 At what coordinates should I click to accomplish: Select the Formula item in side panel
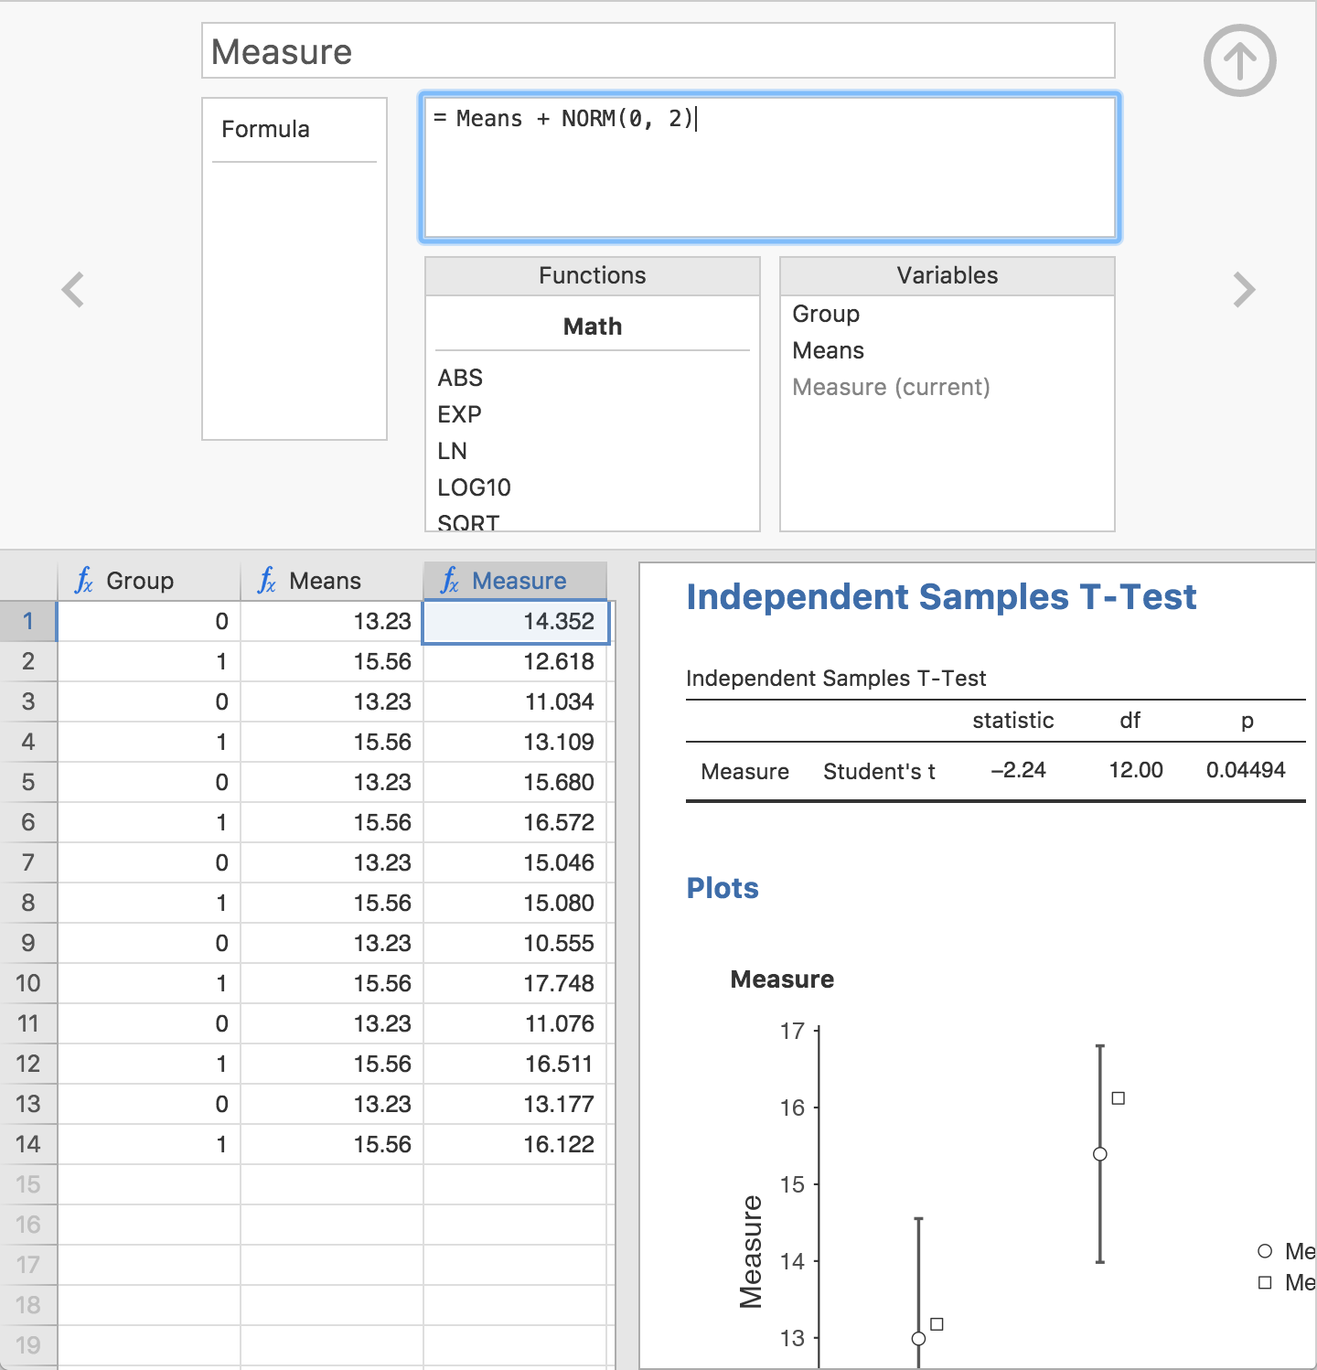point(266,129)
